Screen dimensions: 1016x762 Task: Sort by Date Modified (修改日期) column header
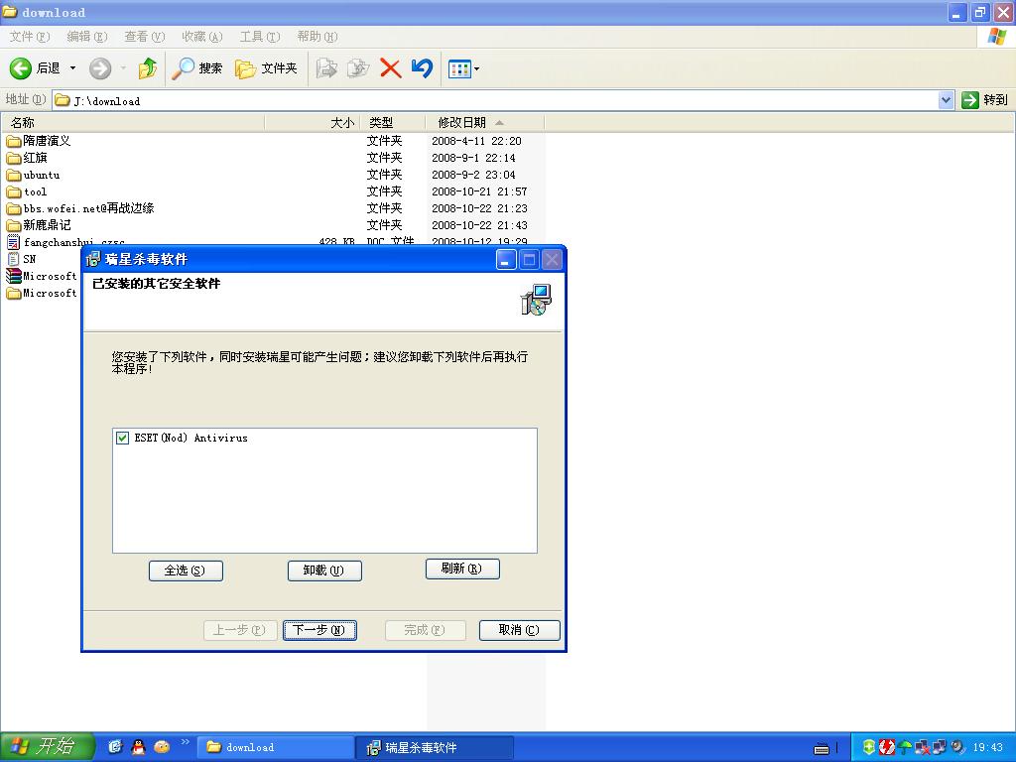[484, 122]
